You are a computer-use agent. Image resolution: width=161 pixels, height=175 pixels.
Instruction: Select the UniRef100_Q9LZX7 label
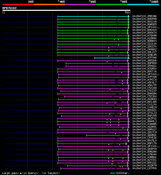[144, 52]
